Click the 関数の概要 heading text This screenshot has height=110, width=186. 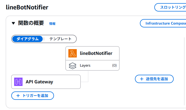[31, 23]
